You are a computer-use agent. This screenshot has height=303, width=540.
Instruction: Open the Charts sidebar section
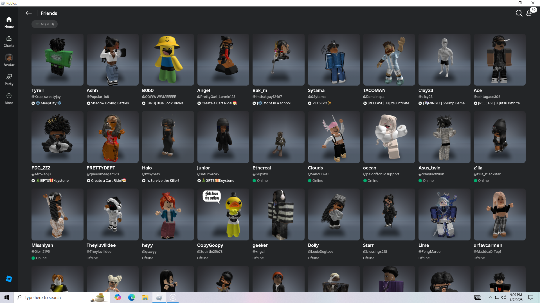(9, 41)
